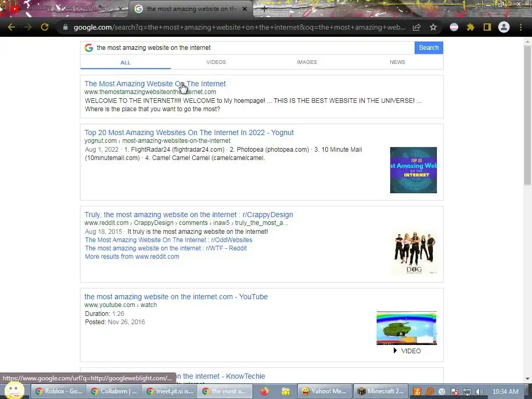The height and width of the screenshot is (399, 532).
Task: Open the Chrome profile avatar
Action: (x=504, y=27)
